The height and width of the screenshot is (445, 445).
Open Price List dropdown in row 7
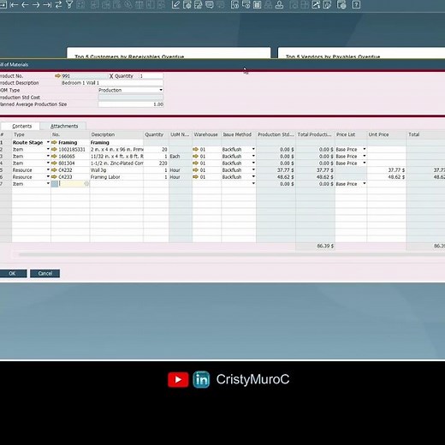365,183
